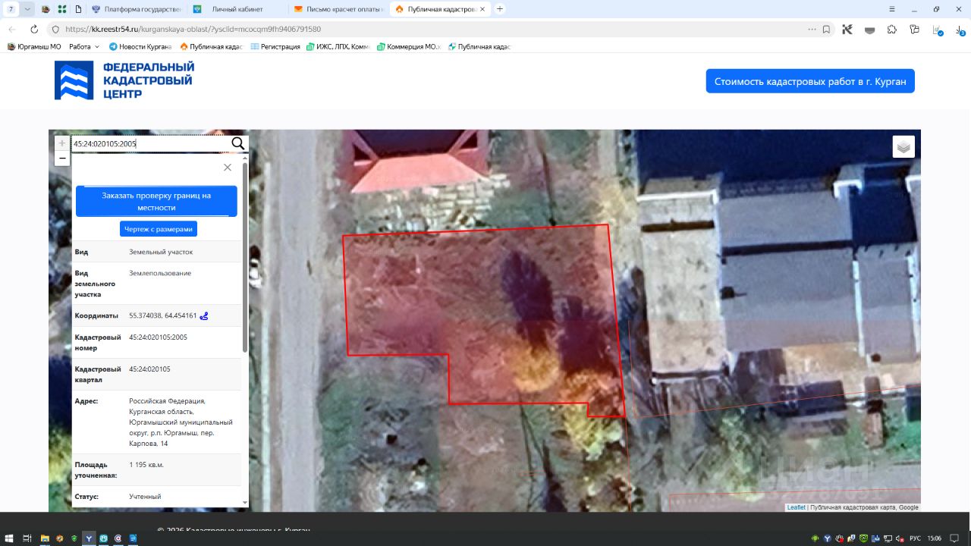Click Чертеж с размерами button
Image resolution: width=971 pixels, height=546 pixels.
[158, 229]
